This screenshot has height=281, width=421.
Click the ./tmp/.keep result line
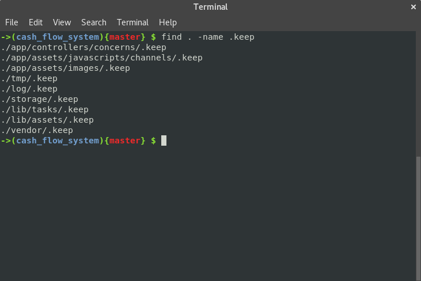pos(29,78)
